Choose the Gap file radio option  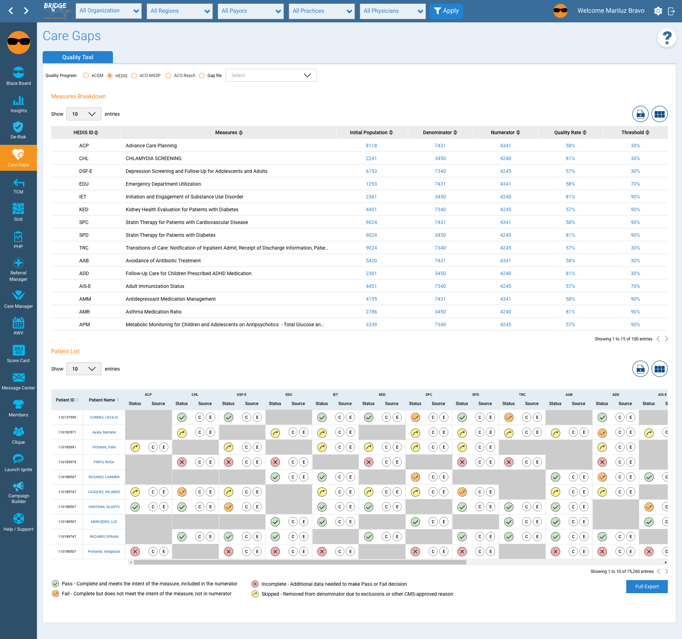(x=202, y=76)
